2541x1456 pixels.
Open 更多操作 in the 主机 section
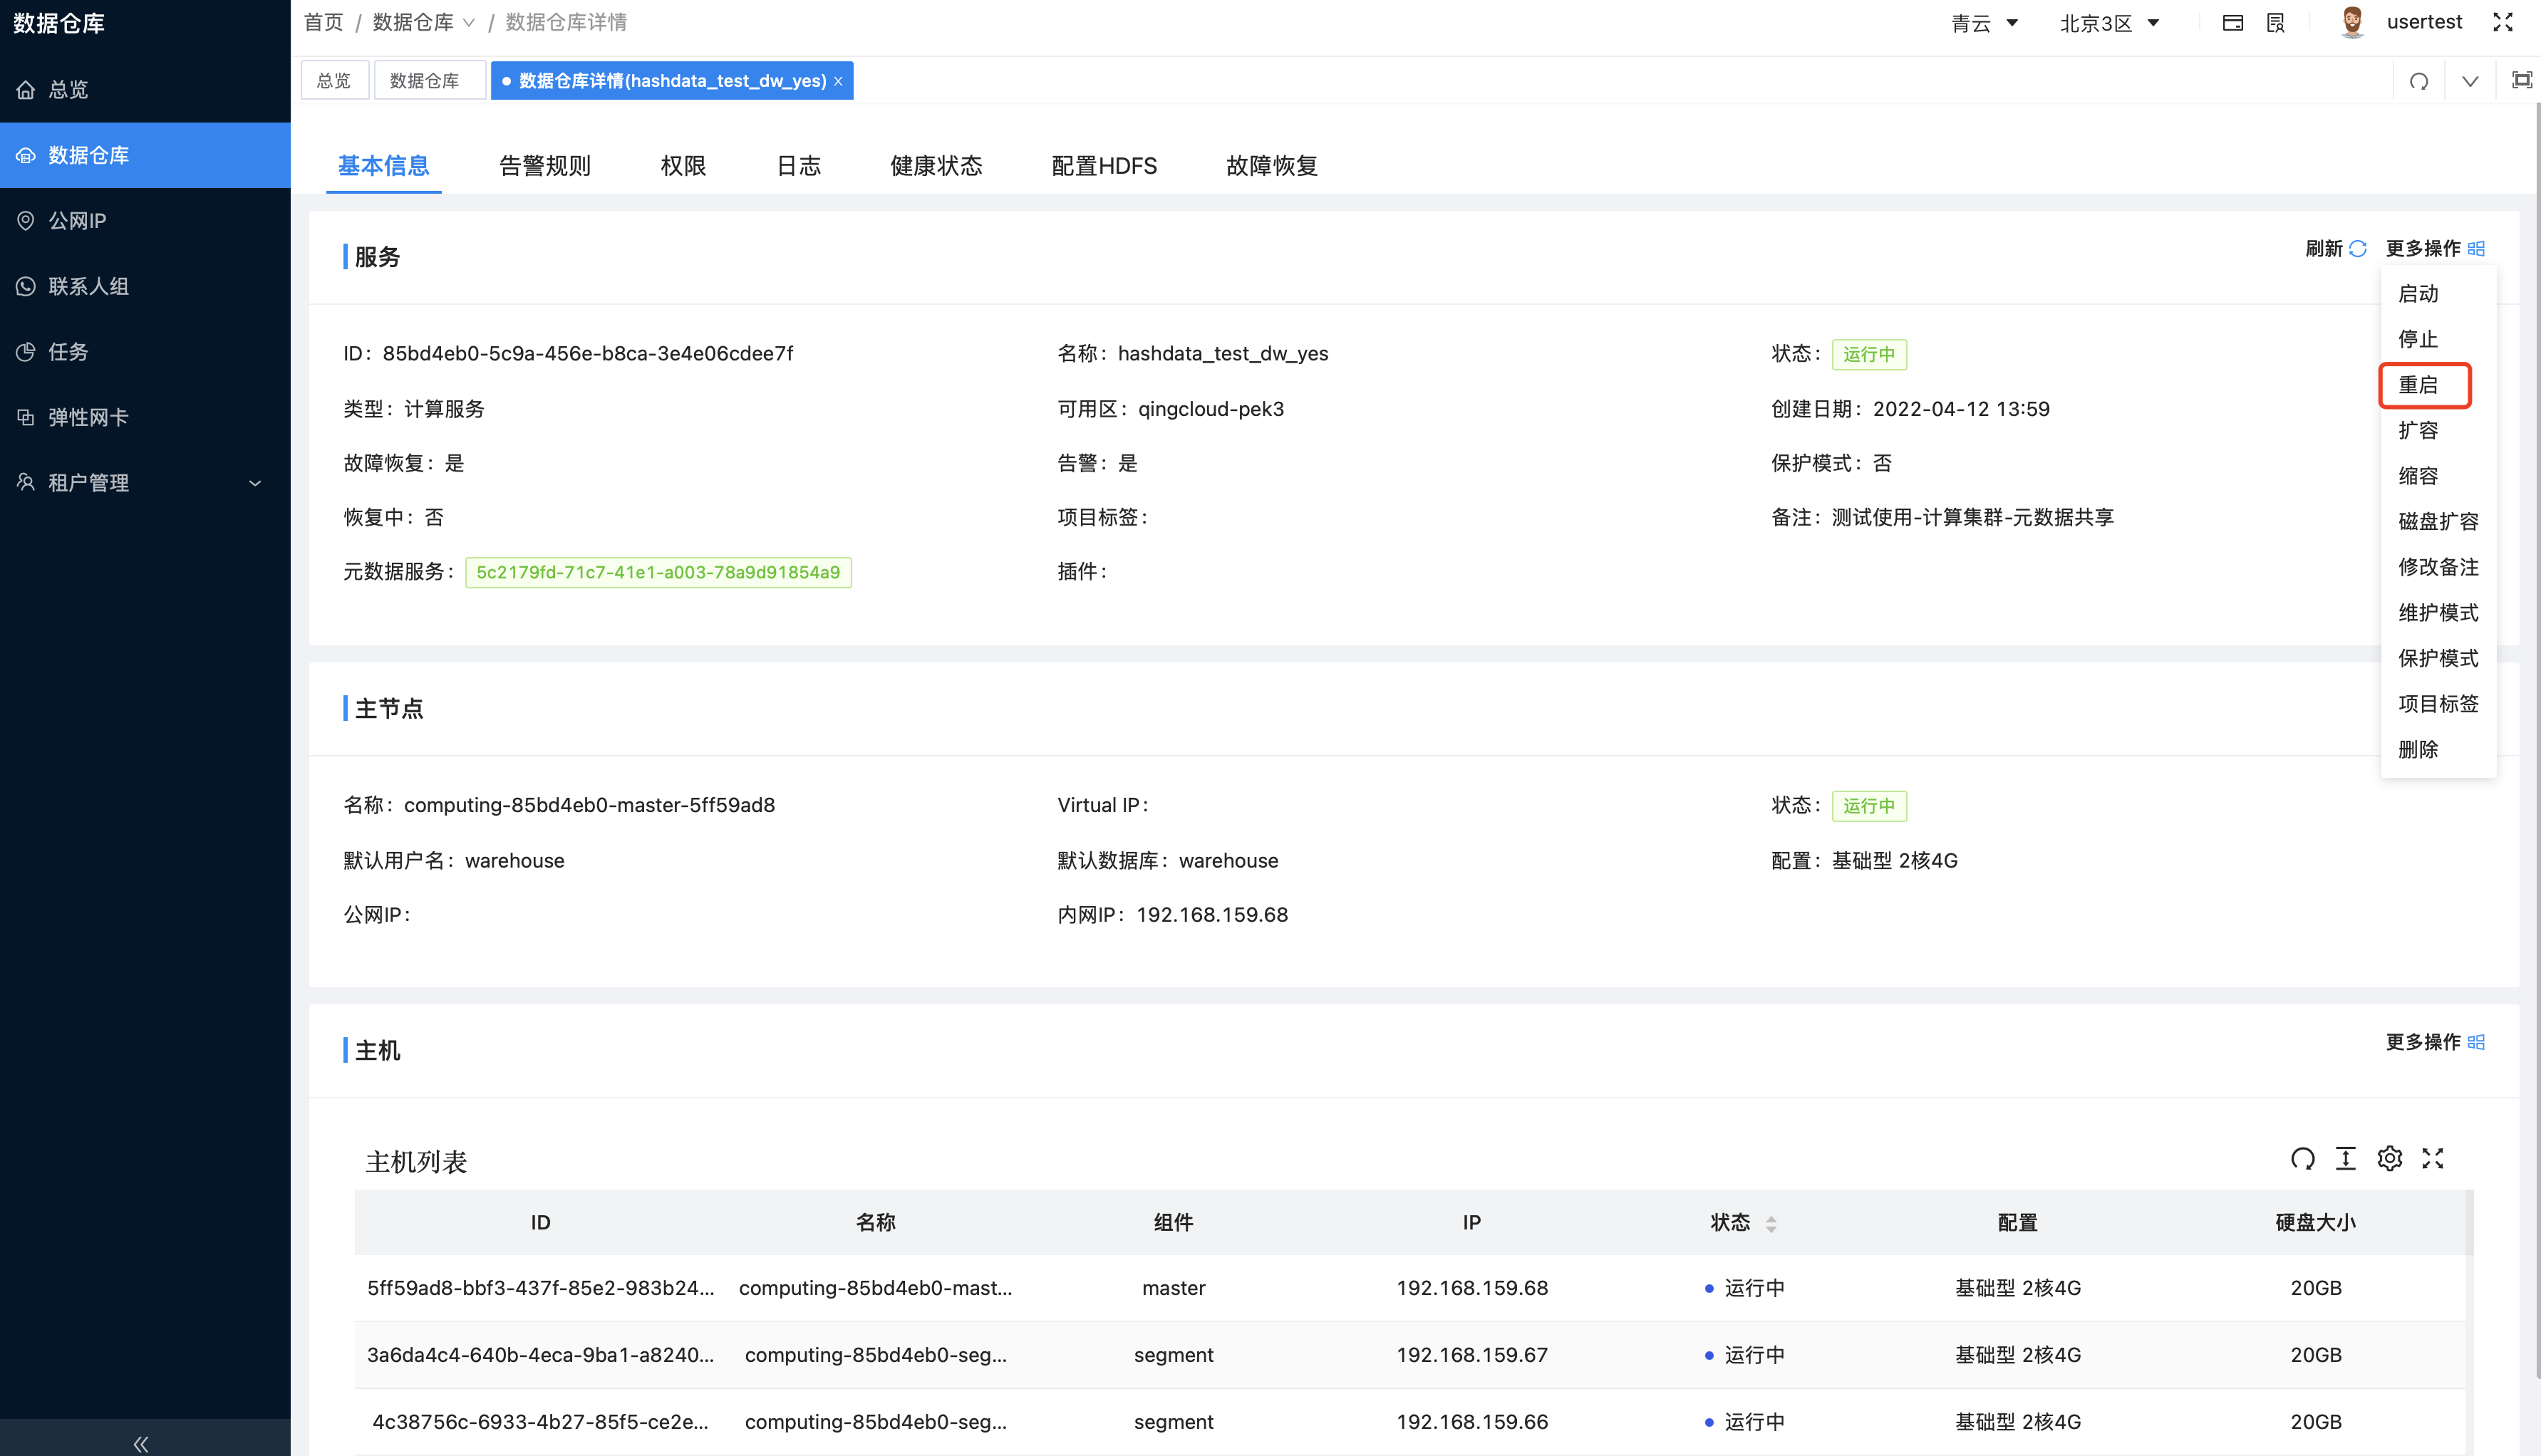click(x=2433, y=1042)
